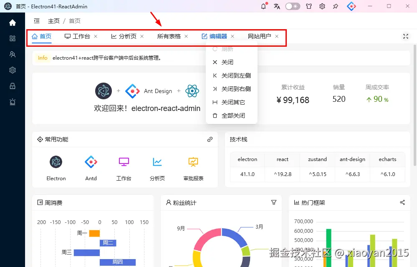Click the Ant Design logo in the title bar
This screenshot has width=417, height=267.
click(x=351, y=6)
